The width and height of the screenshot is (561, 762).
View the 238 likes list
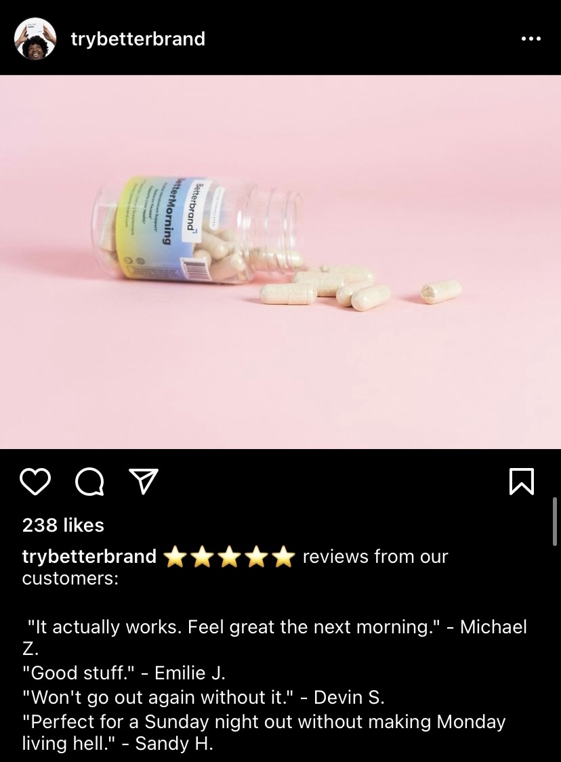(x=63, y=525)
